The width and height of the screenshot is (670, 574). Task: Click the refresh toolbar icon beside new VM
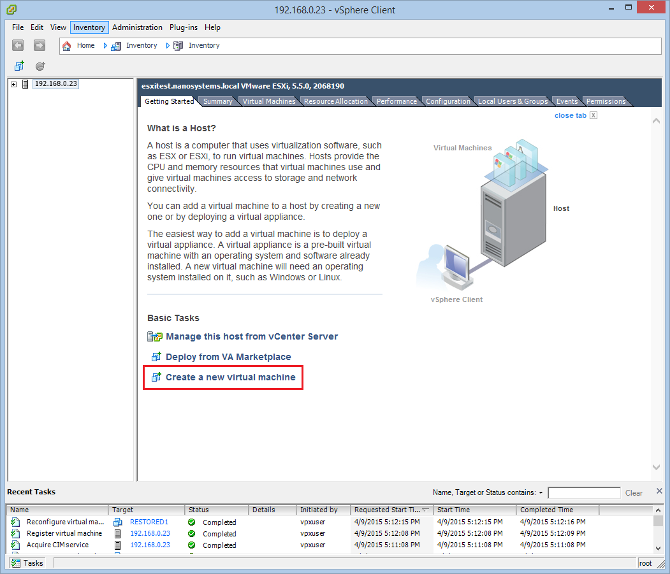click(x=40, y=66)
